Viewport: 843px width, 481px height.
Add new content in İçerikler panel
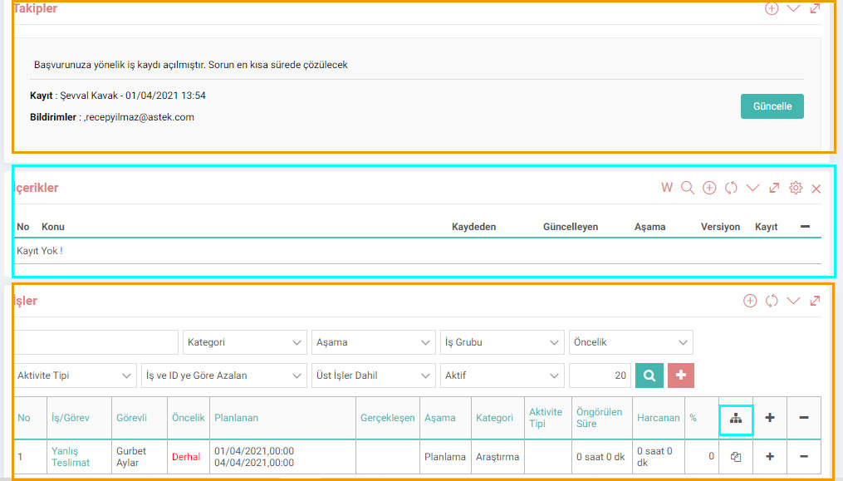tap(709, 188)
